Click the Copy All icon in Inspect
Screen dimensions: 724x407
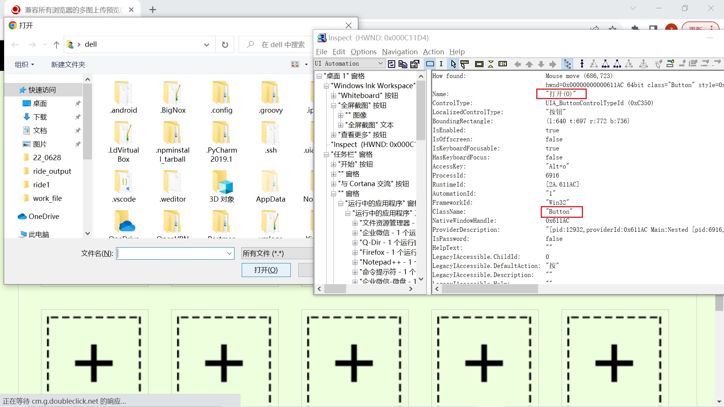click(x=403, y=64)
